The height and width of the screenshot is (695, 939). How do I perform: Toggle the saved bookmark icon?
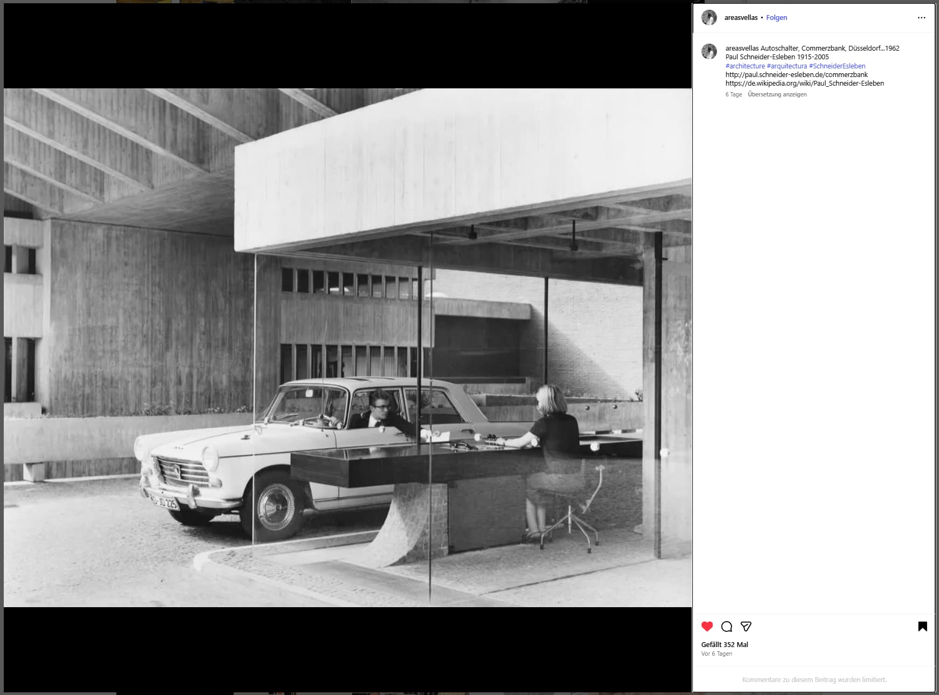tap(922, 626)
